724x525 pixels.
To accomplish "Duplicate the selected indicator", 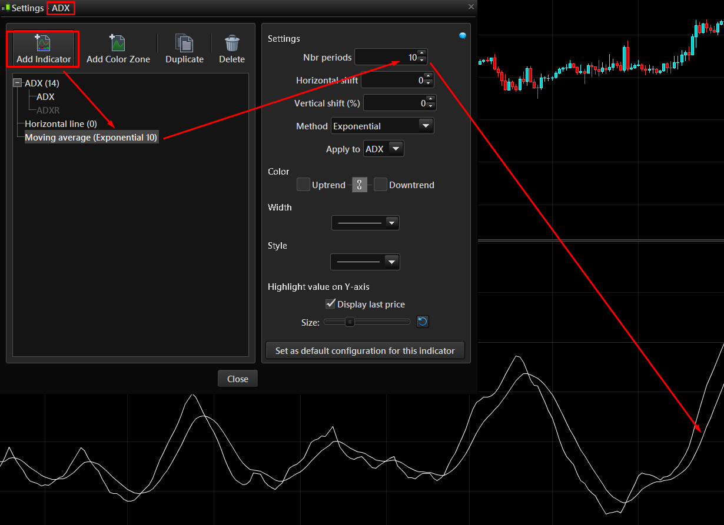I will click(184, 49).
